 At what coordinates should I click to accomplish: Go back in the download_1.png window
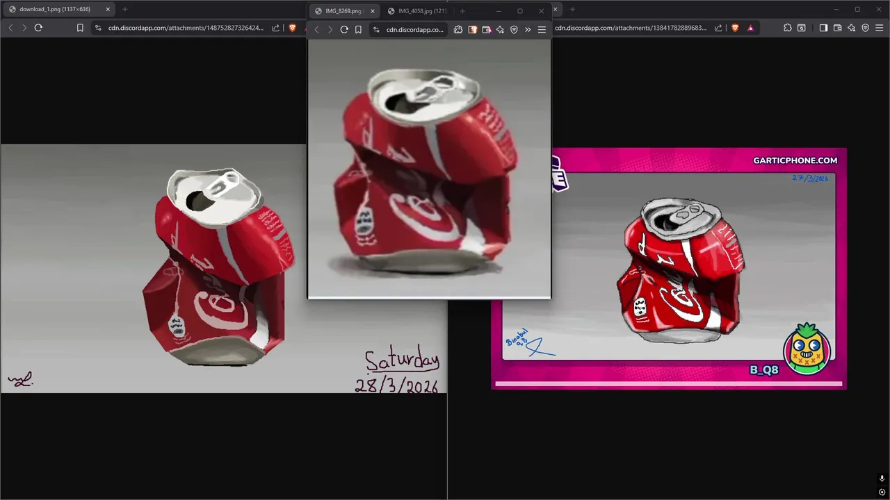(10, 28)
